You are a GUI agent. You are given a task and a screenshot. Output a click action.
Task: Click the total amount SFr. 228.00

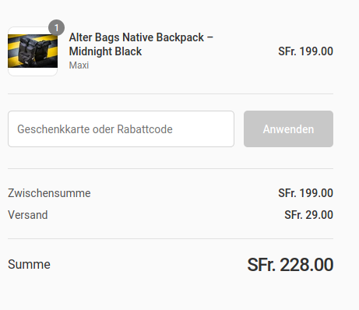point(290,265)
